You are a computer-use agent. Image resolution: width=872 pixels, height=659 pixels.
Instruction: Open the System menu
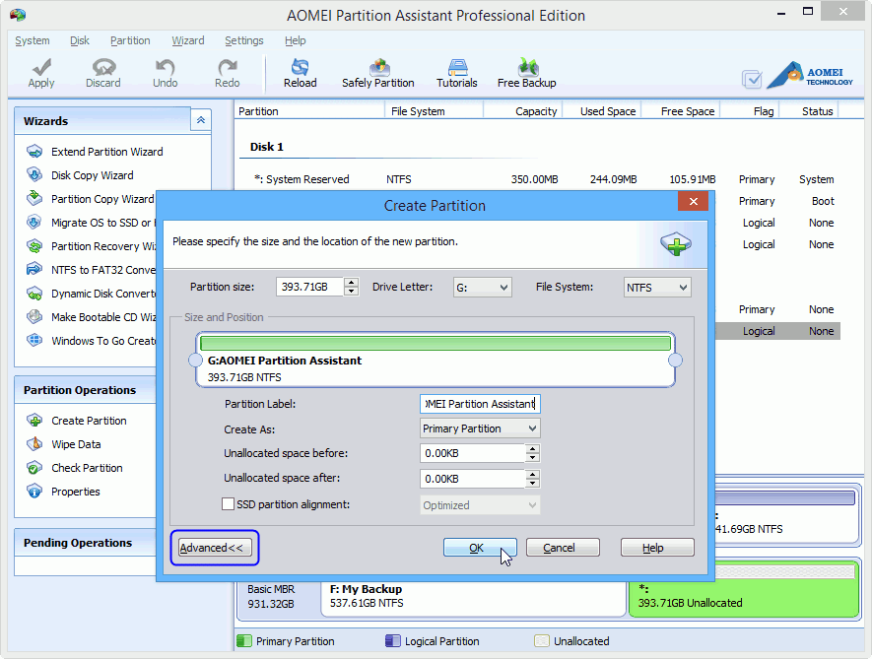point(33,40)
